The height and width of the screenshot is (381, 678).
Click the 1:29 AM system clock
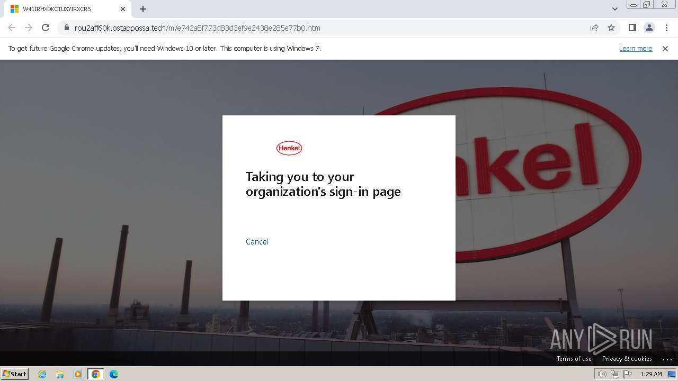pyautogui.click(x=651, y=374)
